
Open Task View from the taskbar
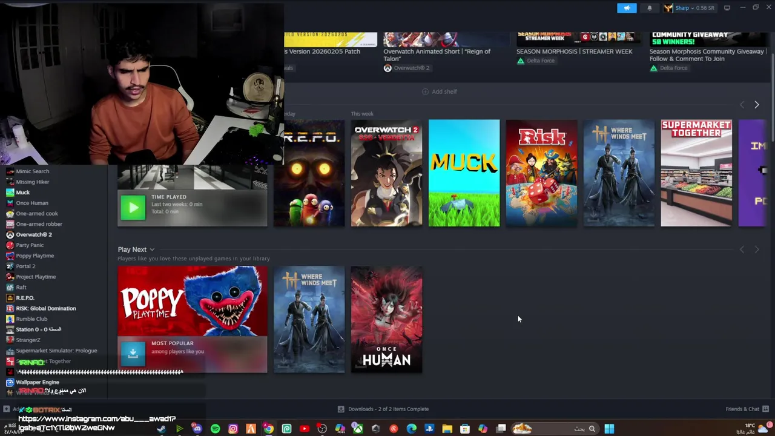[x=501, y=429]
